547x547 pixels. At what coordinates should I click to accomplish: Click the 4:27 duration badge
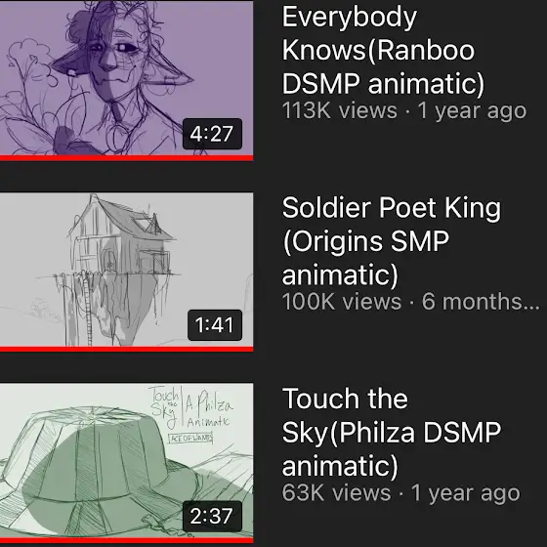212,134
